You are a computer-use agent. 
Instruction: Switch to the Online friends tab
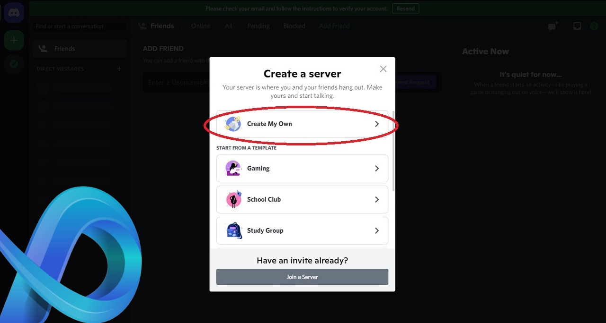click(201, 26)
